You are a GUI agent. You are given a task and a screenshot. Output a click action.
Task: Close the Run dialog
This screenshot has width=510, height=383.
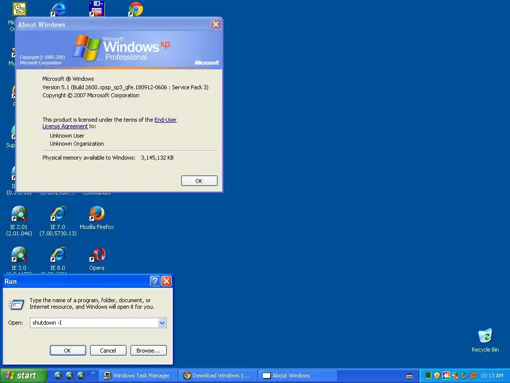coord(166,281)
